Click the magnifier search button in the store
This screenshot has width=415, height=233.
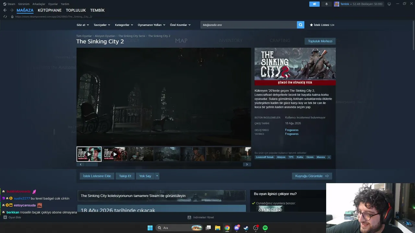tap(301, 25)
